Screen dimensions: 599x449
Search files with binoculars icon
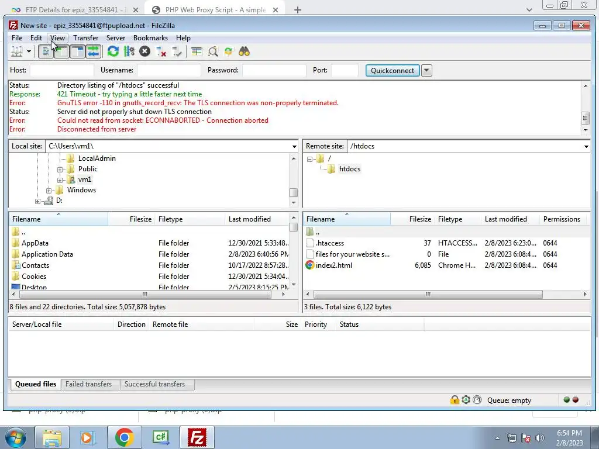click(244, 51)
